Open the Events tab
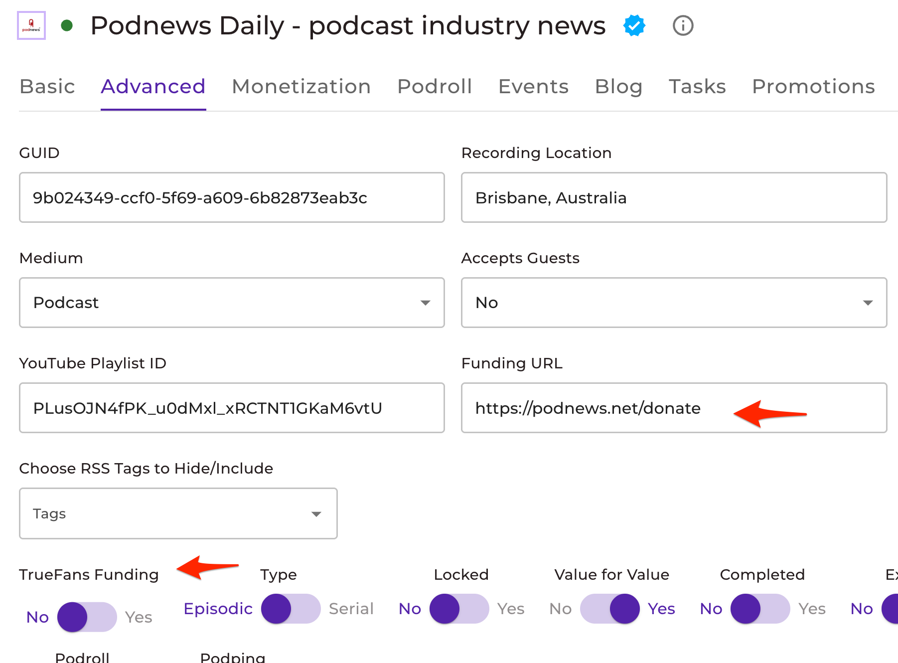Screen dimensions: 898x663 pos(533,87)
